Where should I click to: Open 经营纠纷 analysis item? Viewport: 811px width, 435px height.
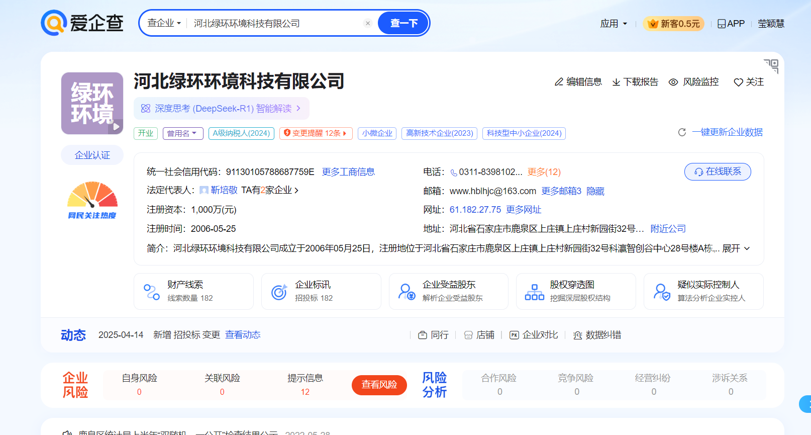[653, 385]
